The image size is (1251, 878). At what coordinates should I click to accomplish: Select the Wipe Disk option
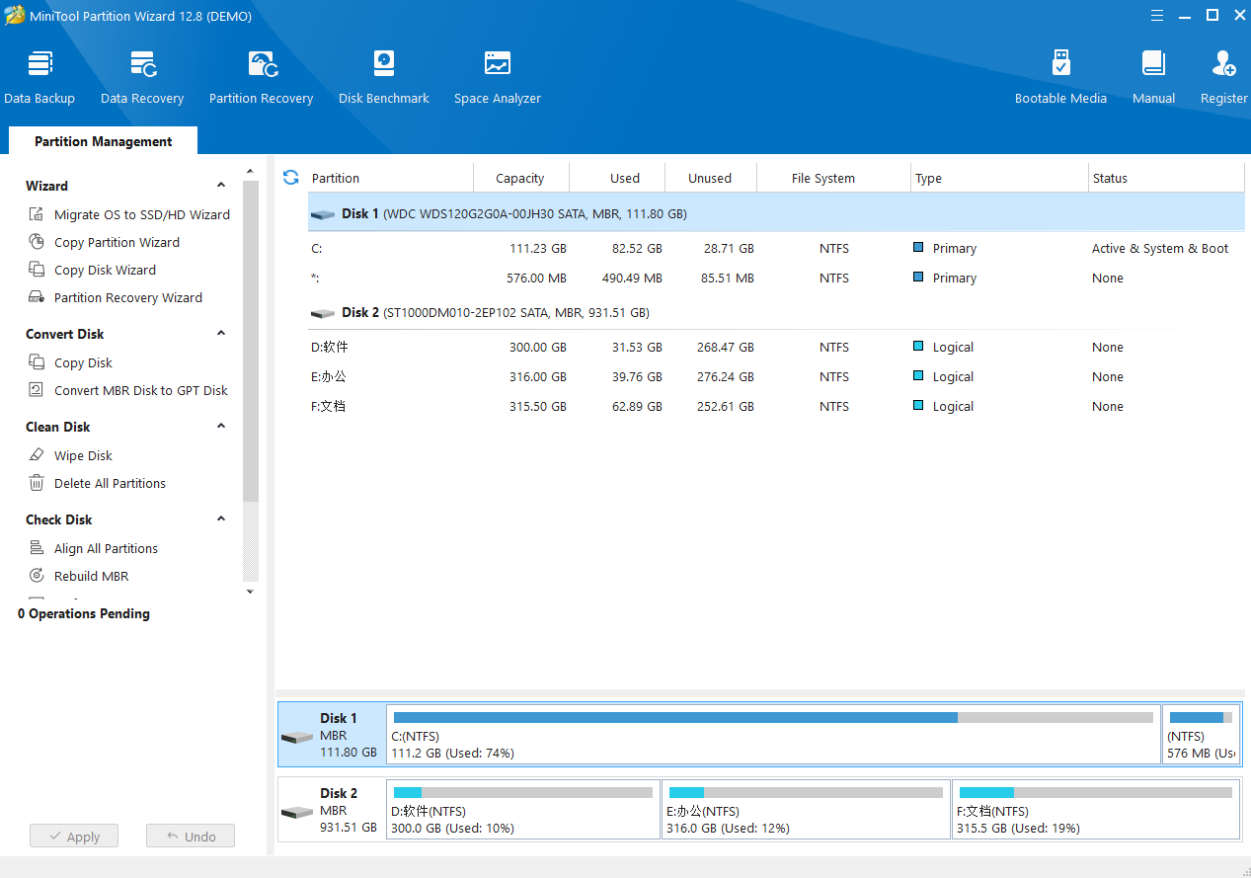click(83, 455)
